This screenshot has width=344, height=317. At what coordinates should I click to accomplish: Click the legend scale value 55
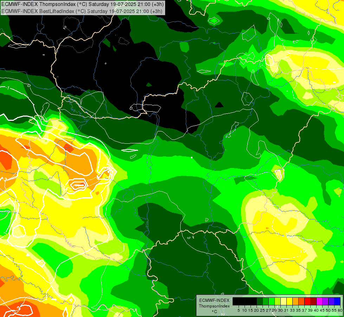pos(334,310)
